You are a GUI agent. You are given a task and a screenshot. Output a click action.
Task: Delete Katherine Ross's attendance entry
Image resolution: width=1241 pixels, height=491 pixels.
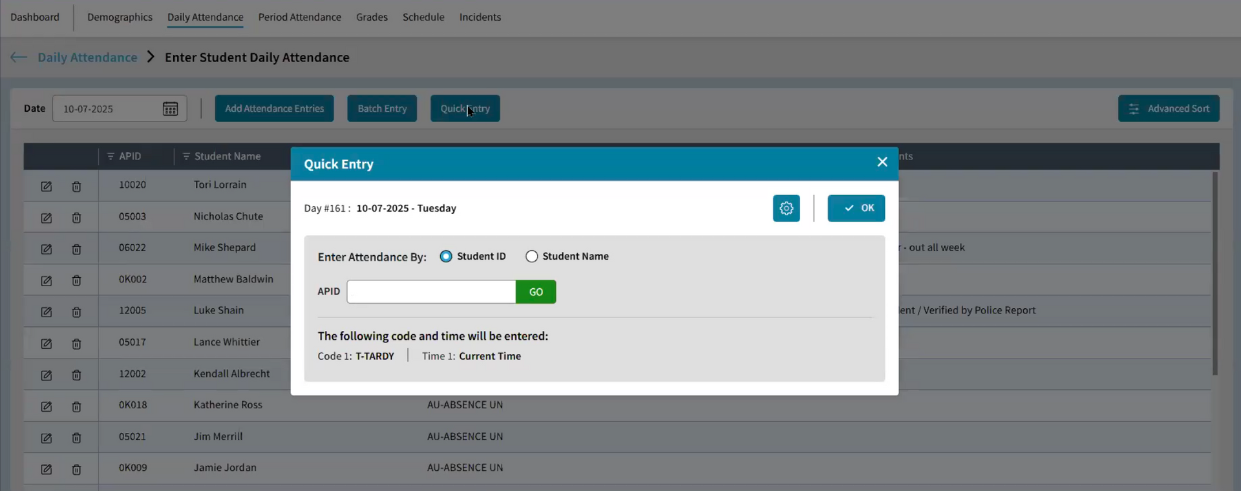pyautogui.click(x=76, y=407)
